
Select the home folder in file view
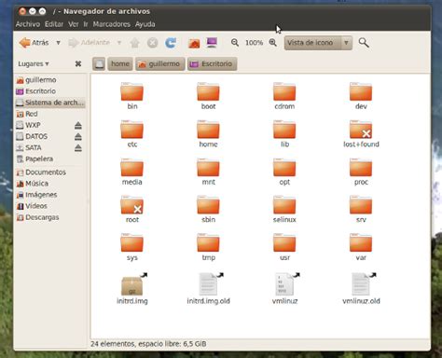[x=208, y=130]
